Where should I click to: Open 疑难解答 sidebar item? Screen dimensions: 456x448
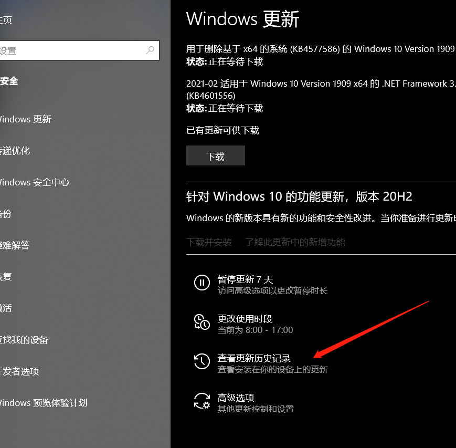(16, 245)
